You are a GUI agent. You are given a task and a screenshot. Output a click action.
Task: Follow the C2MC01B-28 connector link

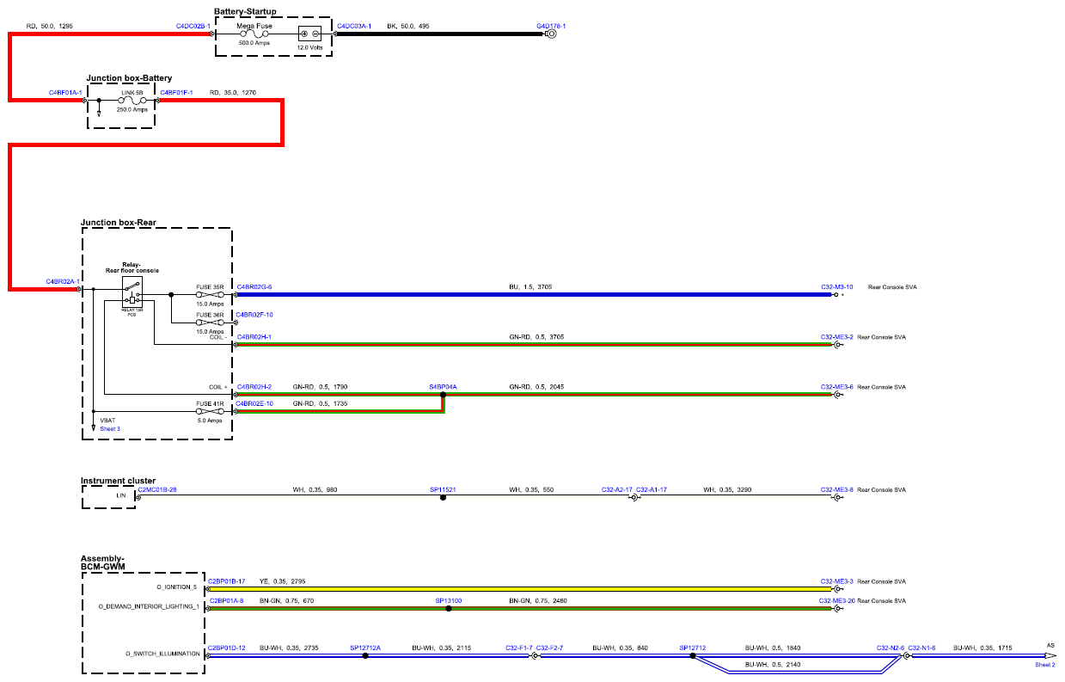[x=157, y=490]
